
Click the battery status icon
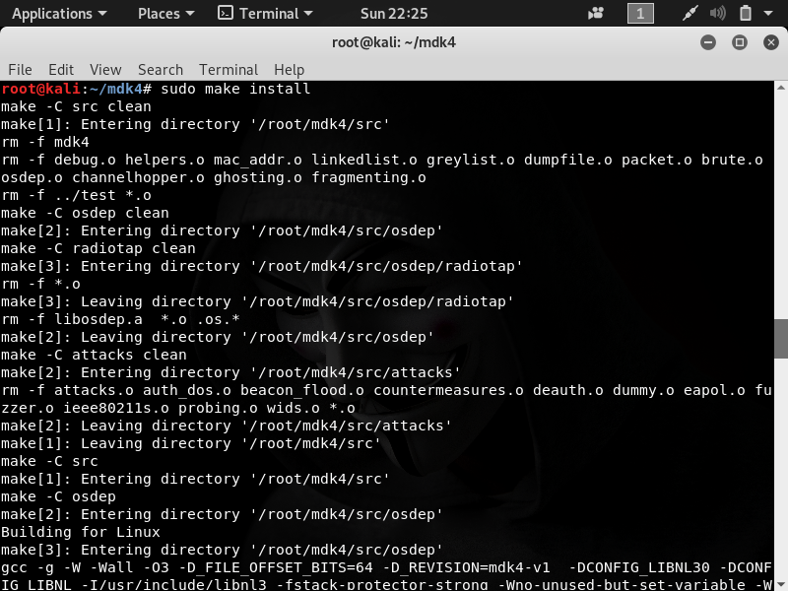[x=746, y=14]
